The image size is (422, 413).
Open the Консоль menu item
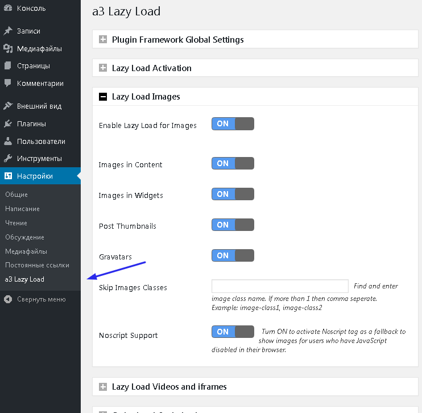pos(31,9)
